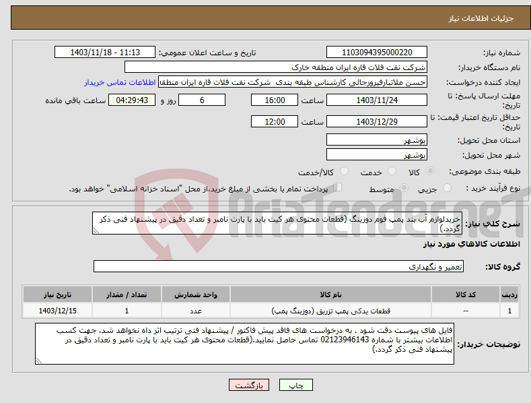Click the delivery province field بوشهر
The height and width of the screenshot is (403, 531).
coord(377,139)
